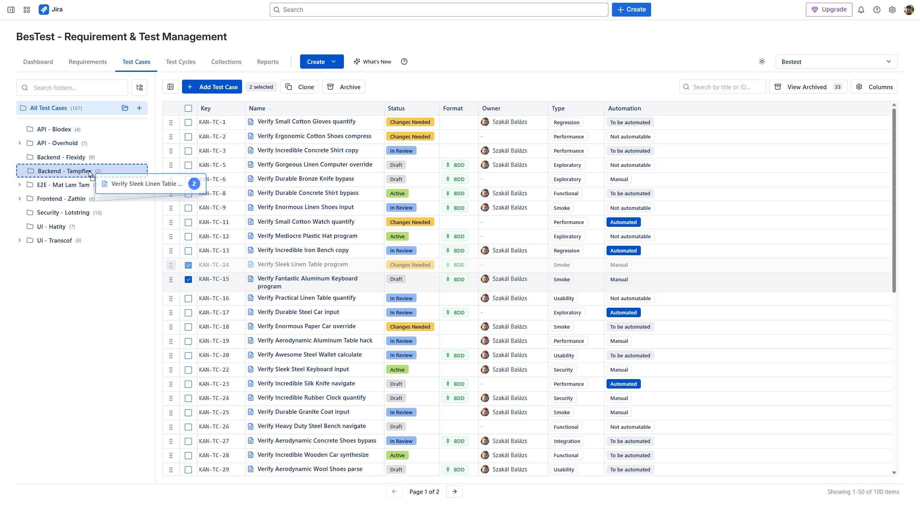Toggle the theme using the sun icon
920x514 pixels.
click(x=762, y=62)
